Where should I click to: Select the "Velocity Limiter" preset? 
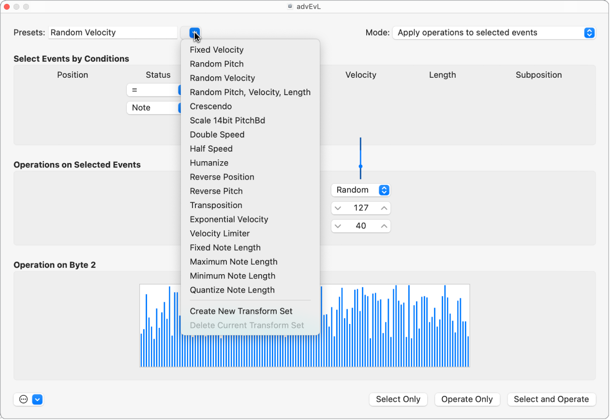click(x=220, y=233)
